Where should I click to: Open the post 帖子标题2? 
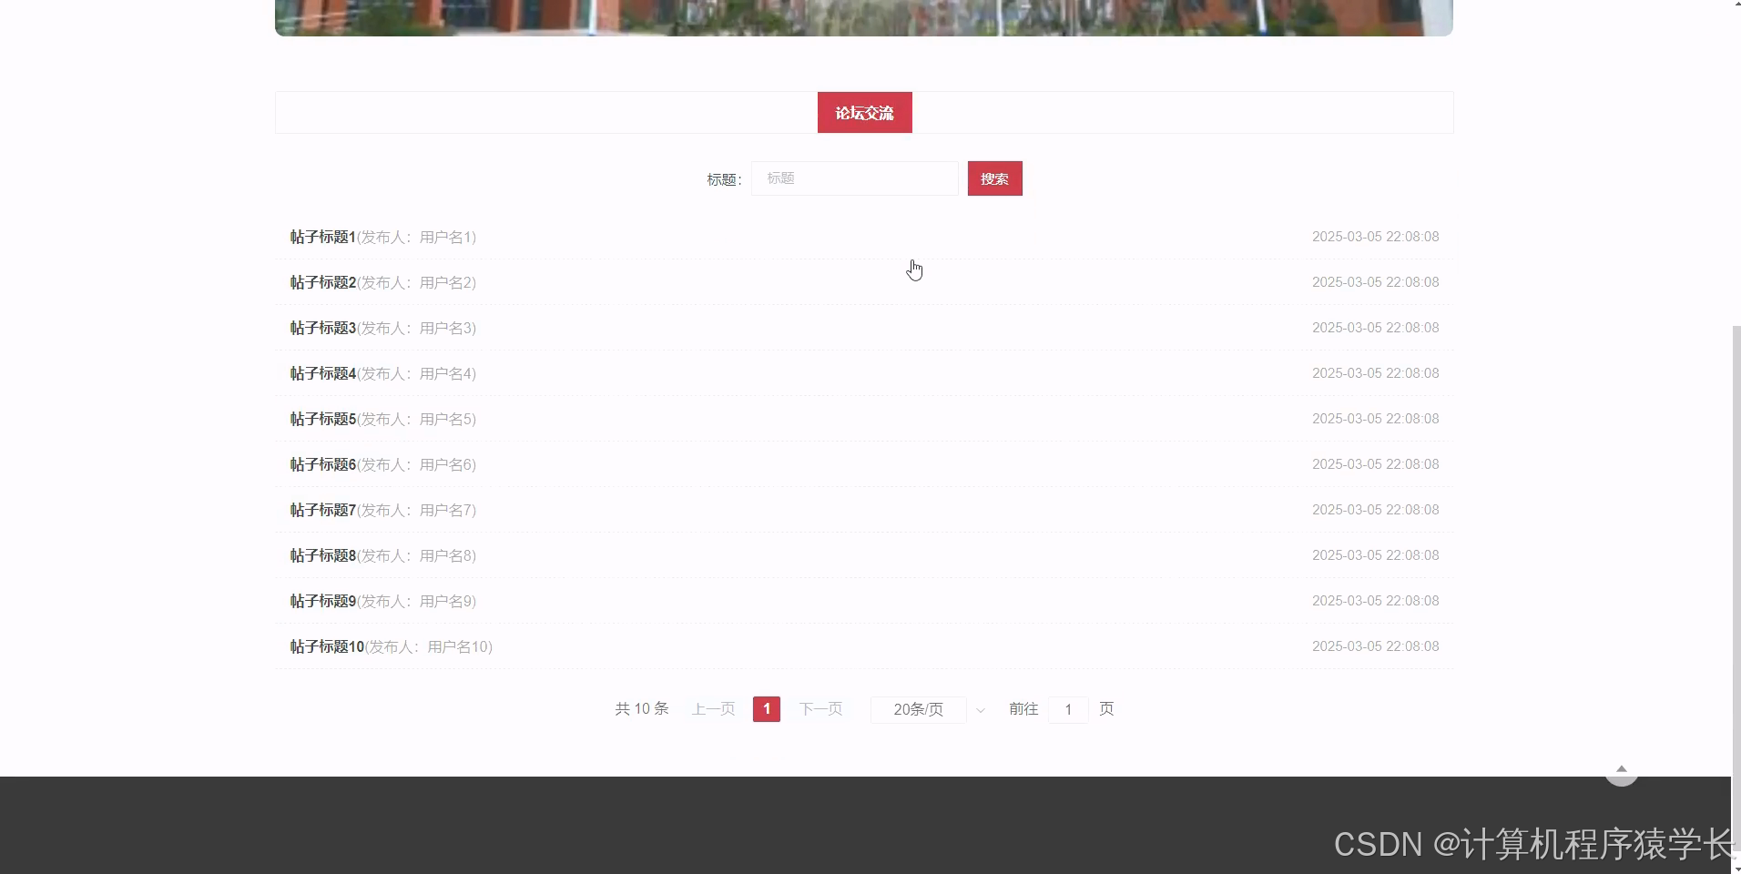pos(322,282)
